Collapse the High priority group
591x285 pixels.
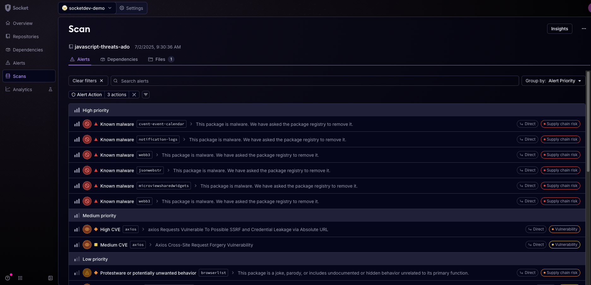pos(327,110)
